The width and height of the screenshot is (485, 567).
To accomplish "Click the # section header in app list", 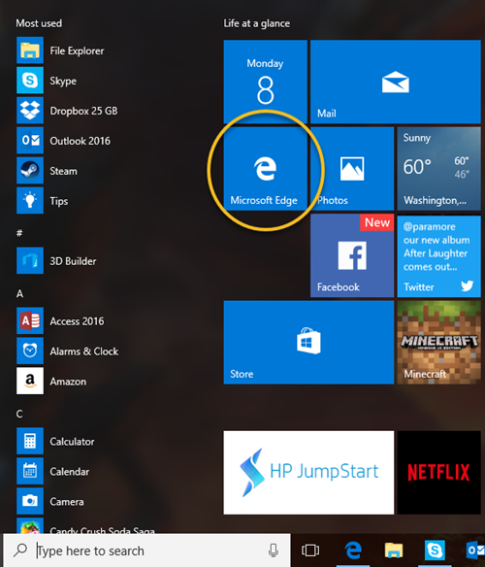I will (x=19, y=233).
